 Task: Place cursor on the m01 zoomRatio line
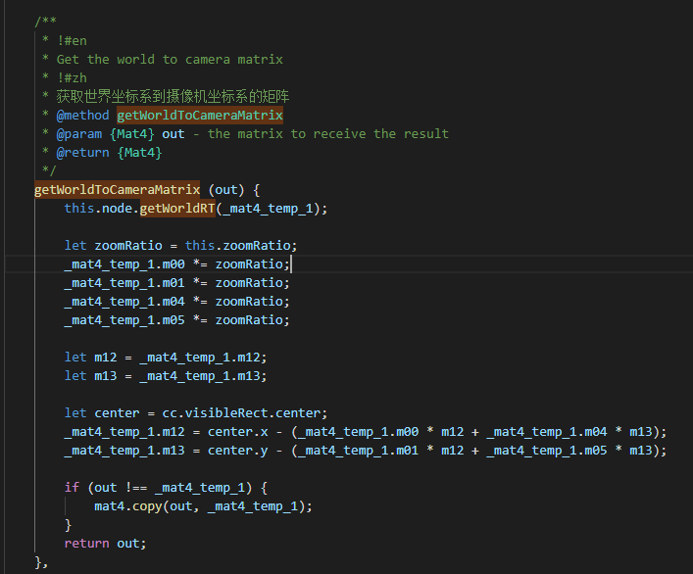[x=176, y=282]
